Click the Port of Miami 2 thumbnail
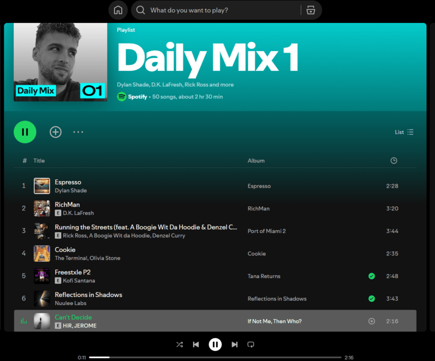Viewport: 435px width, 361px height. pos(42,231)
